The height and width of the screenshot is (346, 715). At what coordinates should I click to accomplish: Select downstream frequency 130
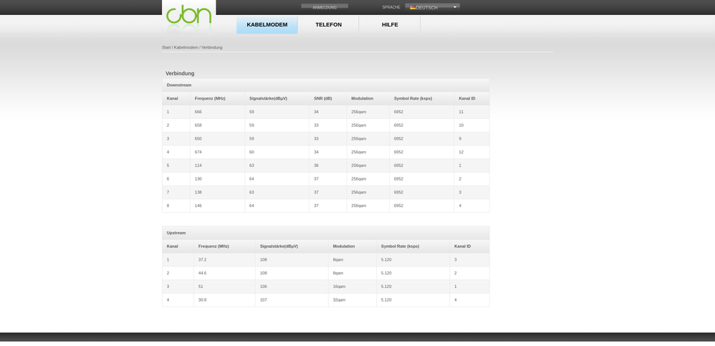(198, 179)
